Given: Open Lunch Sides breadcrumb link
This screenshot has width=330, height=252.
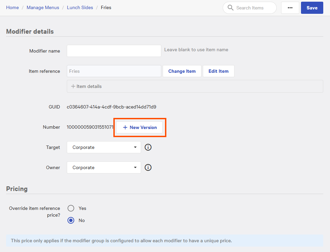Looking at the screenshot, I should point(80,7).
